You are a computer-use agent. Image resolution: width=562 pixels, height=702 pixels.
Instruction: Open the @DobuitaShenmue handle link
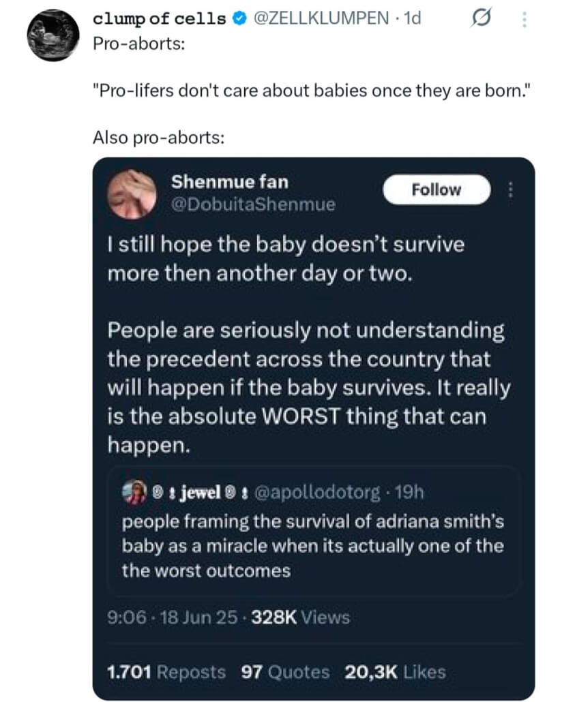click(253, 204)
